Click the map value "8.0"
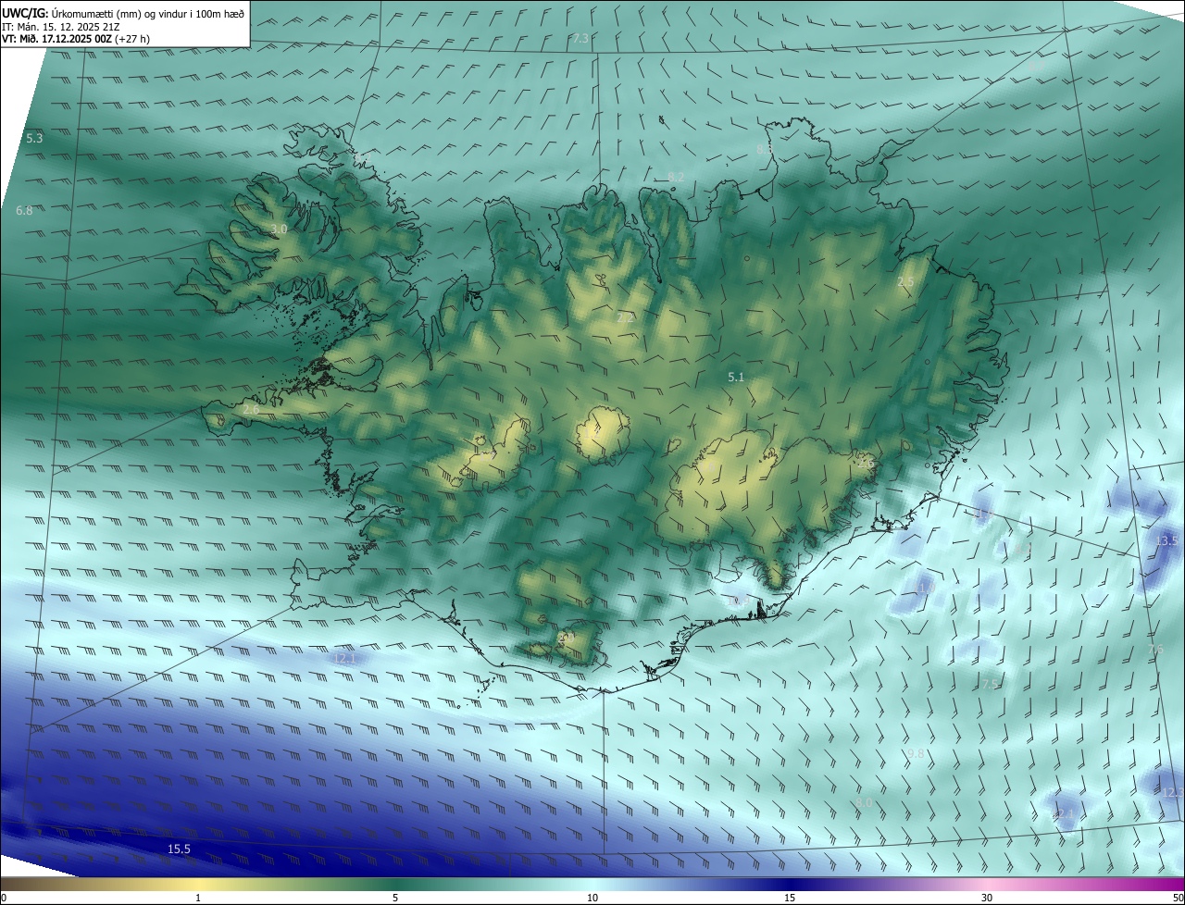This screenshot has height=905, width=1185. 864,801
